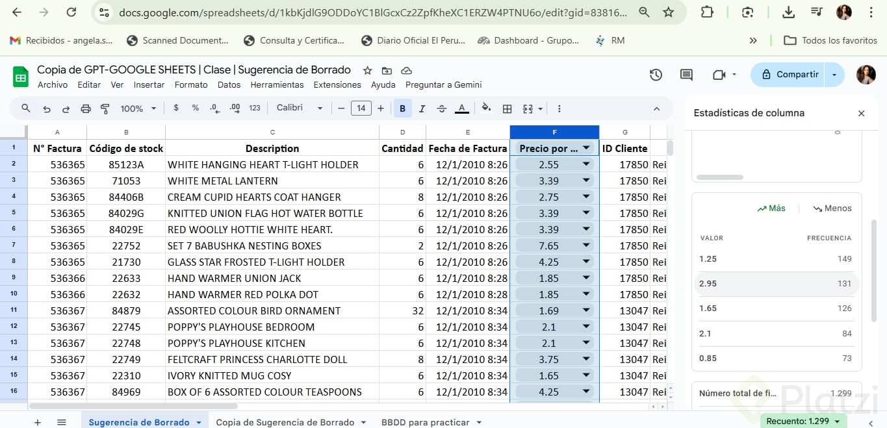This screenshot has width=887, height=428.
Task: Open the 100% zoom dropdown
Action: tap(138, 108)
